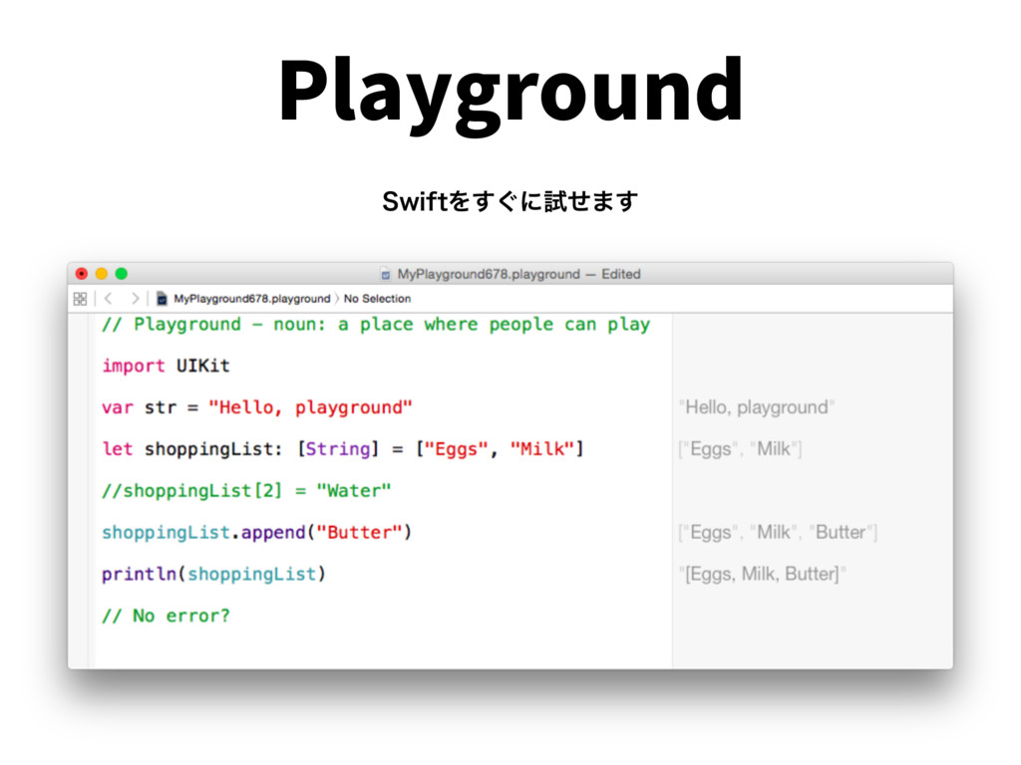Open the No Selection jump bar item

click(377, 299)
